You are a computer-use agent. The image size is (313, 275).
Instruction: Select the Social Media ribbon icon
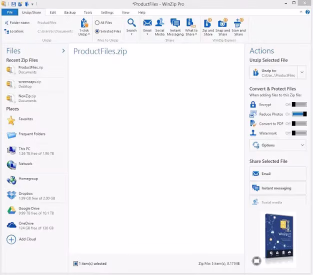pyautogui.click(x=159, y=27)
